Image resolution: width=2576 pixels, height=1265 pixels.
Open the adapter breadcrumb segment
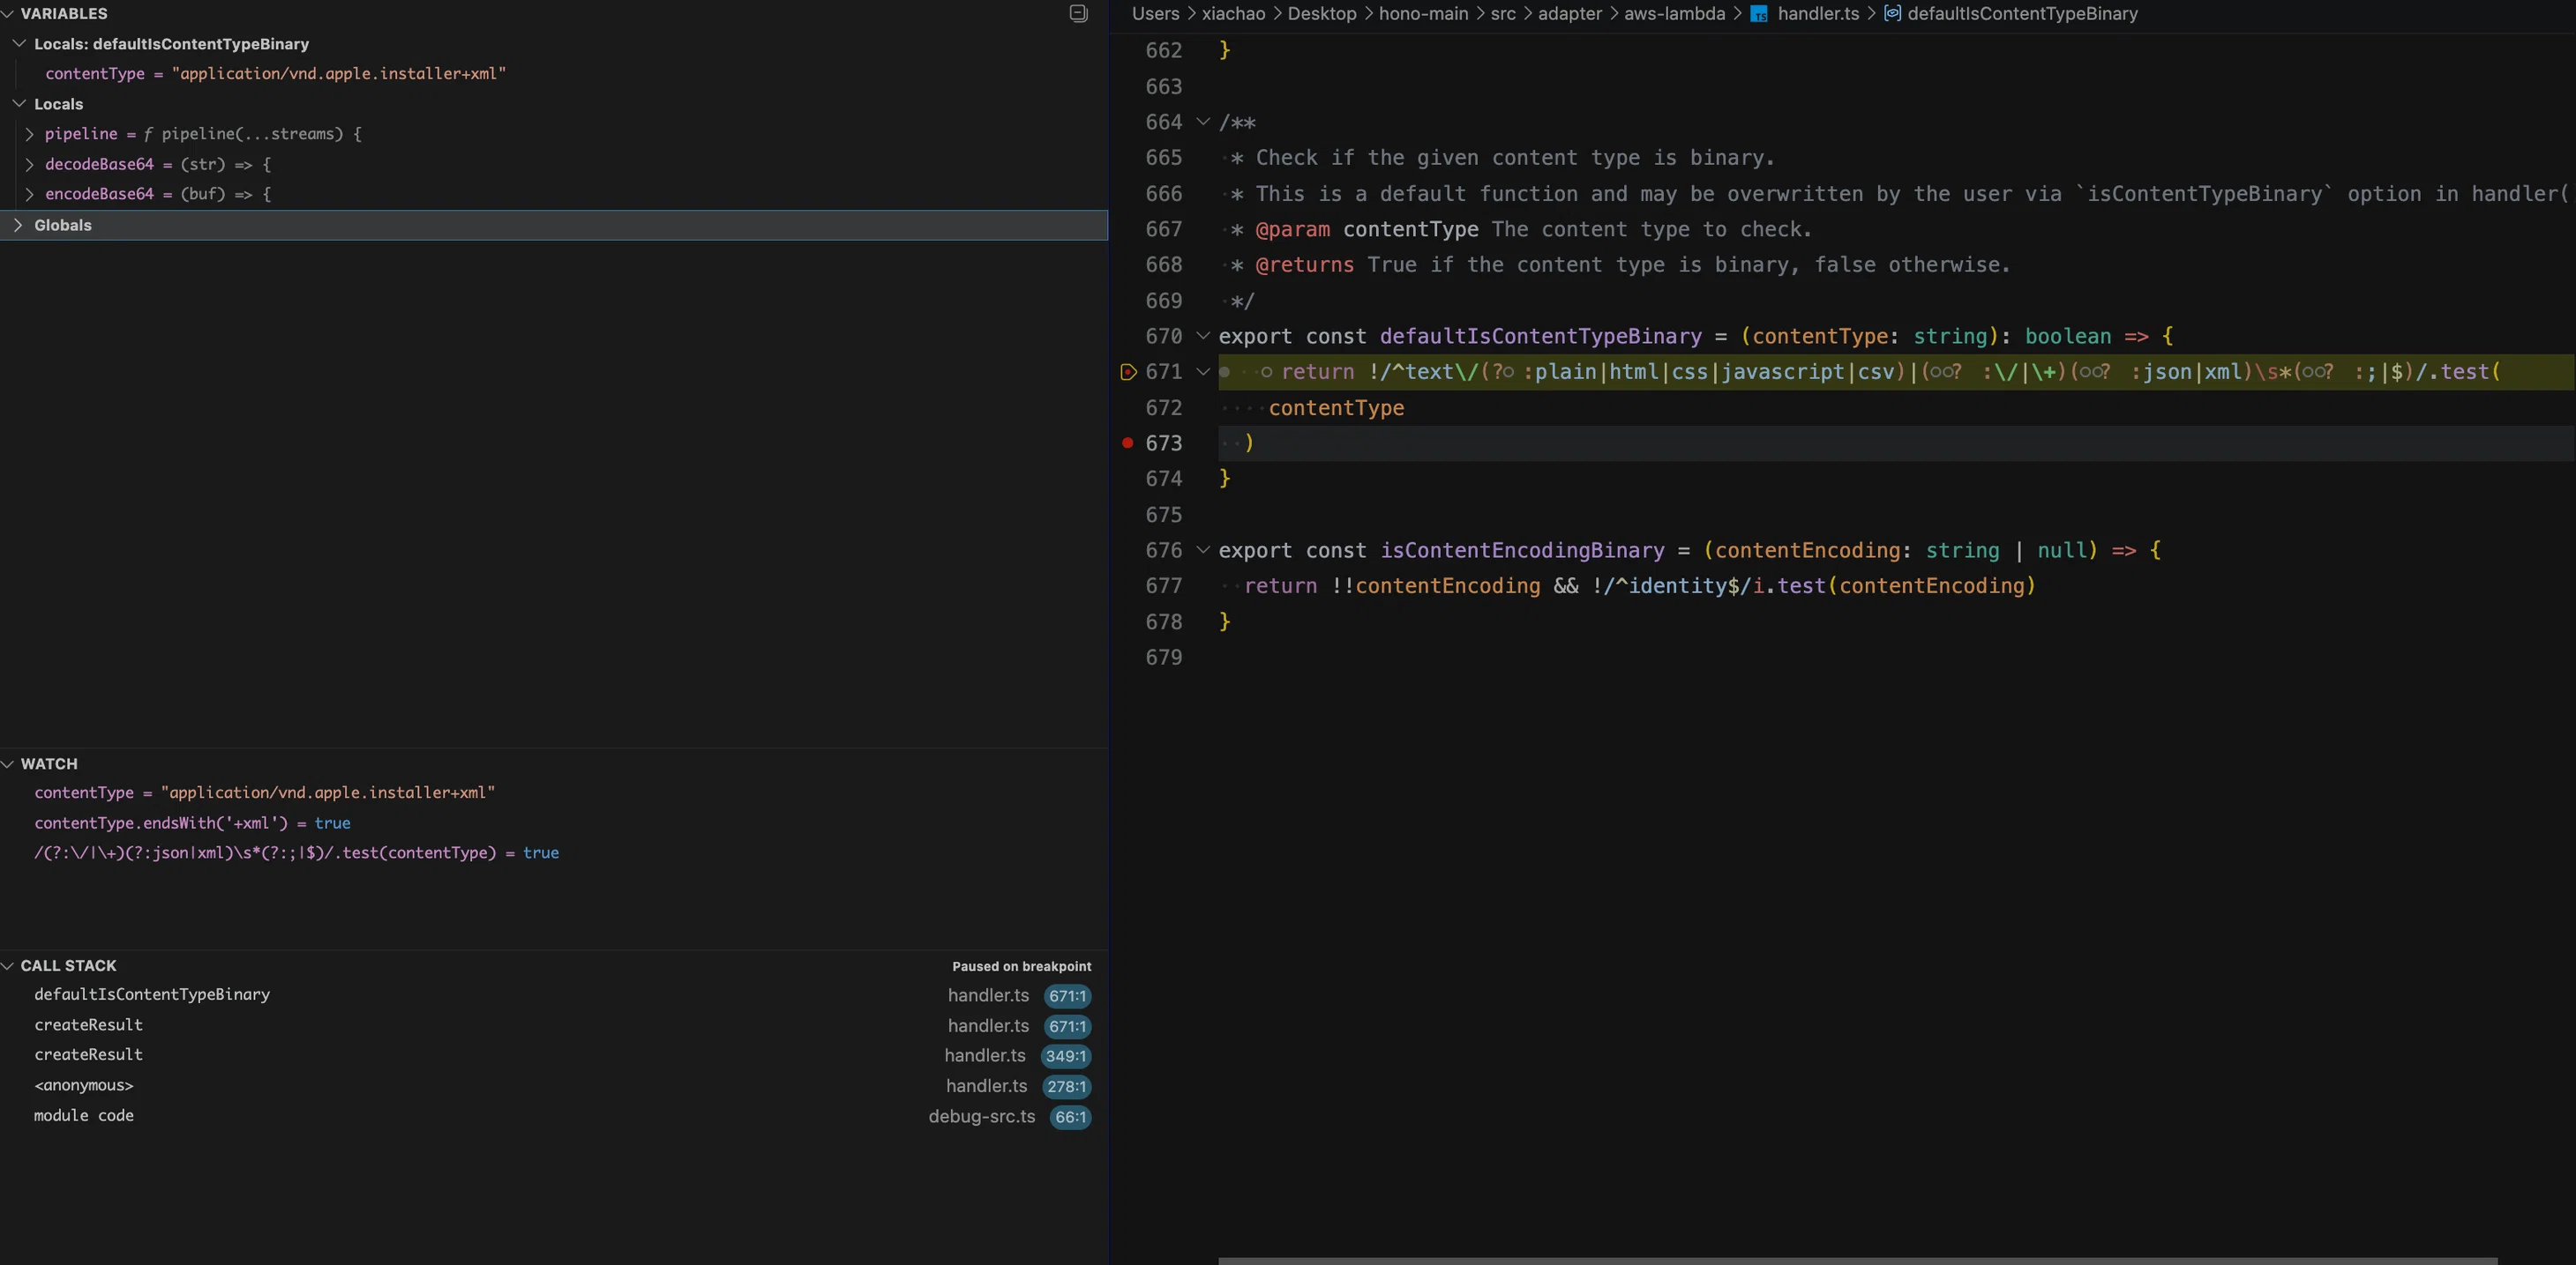pyautogui.click(x=1570, y=14)
